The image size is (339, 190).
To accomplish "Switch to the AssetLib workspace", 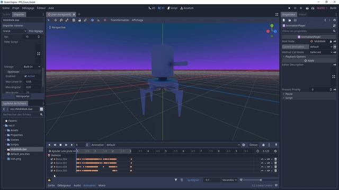I will point(187,8).
